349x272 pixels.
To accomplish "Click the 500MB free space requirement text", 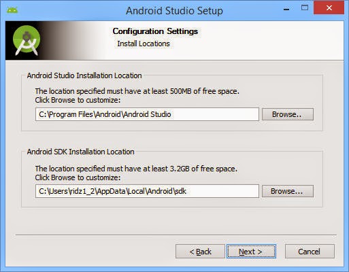I will tap(137, 91).
